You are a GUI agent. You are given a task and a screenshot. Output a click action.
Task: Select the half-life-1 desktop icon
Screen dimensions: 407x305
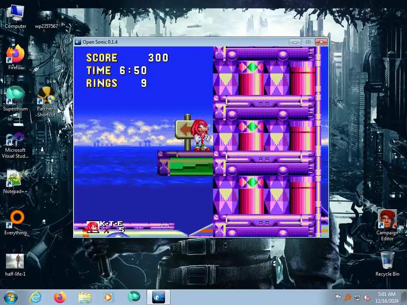pyautogui.click(x=16, y=265)
